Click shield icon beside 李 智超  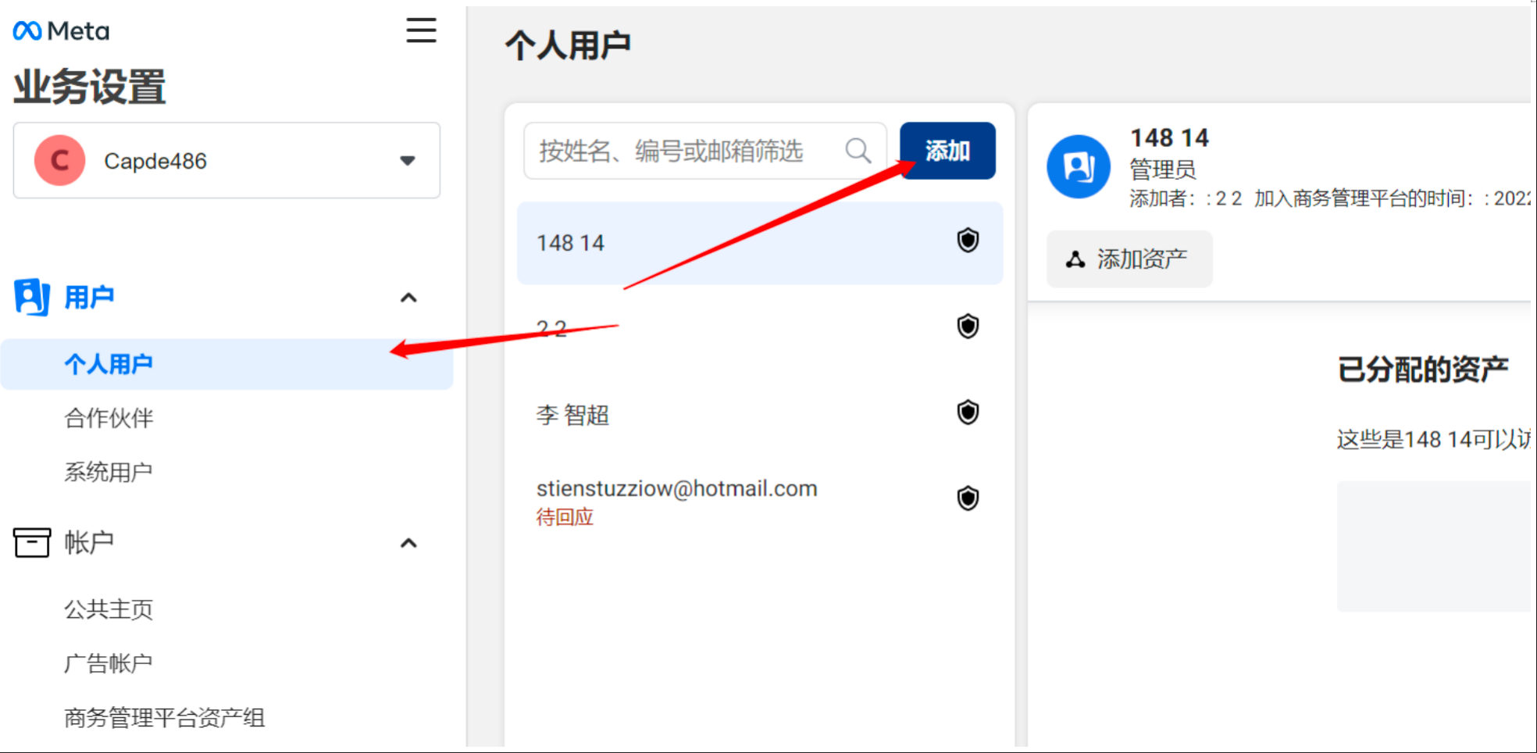pyautogui.click(x=968, y=412)
